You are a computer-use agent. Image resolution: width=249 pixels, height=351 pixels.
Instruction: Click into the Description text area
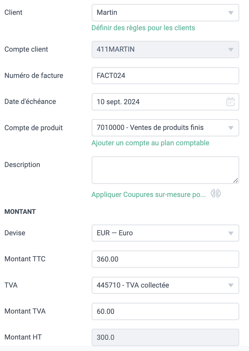165,170
